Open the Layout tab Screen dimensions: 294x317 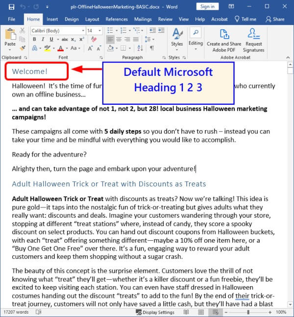92,19
